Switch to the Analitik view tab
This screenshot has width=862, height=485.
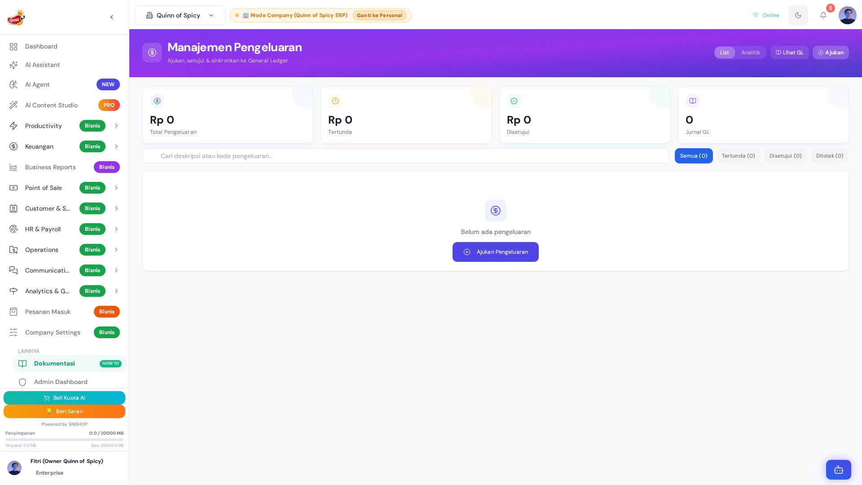click(x=751, y=53)
